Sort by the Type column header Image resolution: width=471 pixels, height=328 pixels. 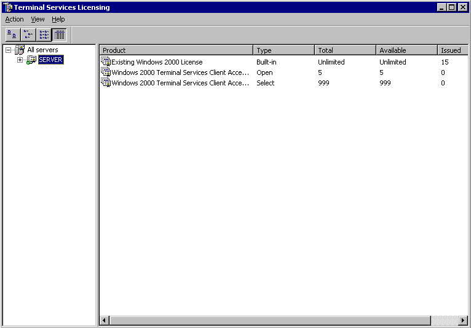(284, 50)
